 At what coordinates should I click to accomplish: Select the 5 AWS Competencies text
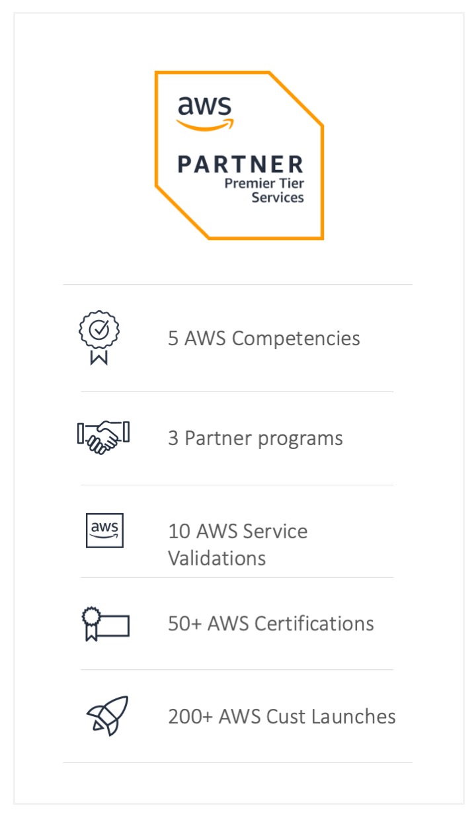click(264, 339)
